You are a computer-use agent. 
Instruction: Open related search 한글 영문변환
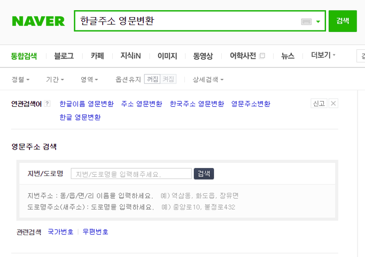80,117
